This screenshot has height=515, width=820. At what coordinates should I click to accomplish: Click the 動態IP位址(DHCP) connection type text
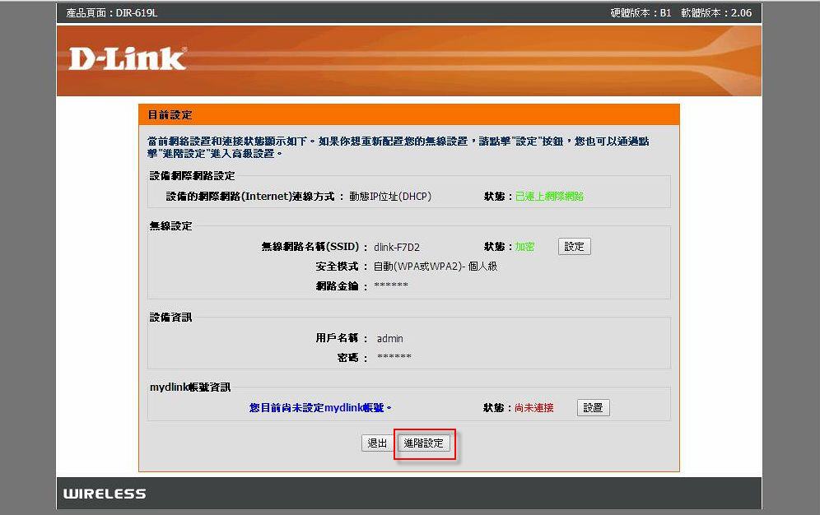(389, 197)
